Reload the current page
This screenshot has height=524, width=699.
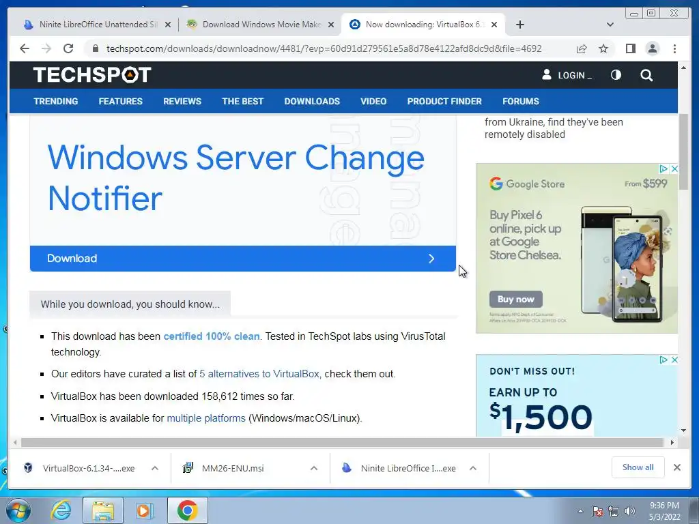[x=68, y=48]
